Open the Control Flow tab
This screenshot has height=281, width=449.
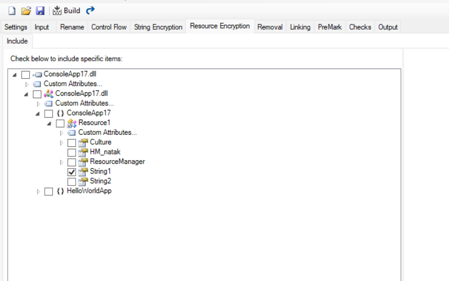click(x=109, y=27)
